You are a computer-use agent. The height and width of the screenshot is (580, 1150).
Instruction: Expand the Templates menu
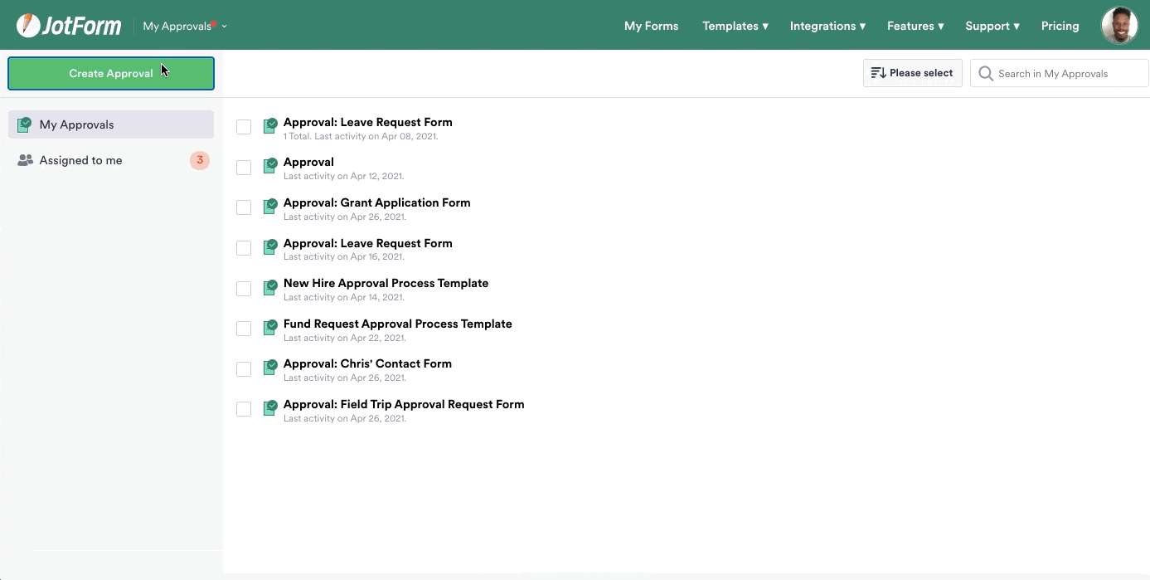point(735,26)
